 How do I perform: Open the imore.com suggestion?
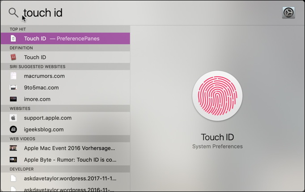click(x=65, y=99)
